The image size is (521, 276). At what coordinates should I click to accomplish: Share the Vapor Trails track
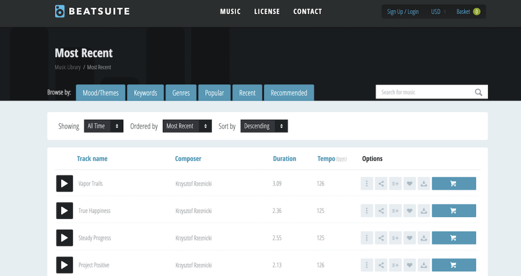coord(381,184)
